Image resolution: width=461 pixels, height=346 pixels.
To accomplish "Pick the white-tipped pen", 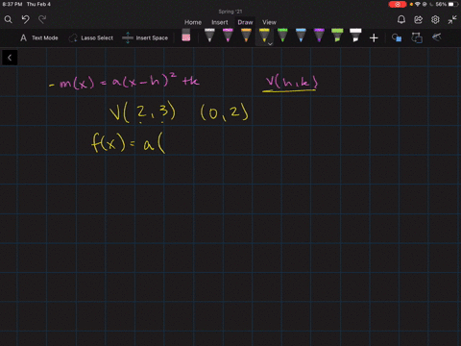I will pos(209,36).
